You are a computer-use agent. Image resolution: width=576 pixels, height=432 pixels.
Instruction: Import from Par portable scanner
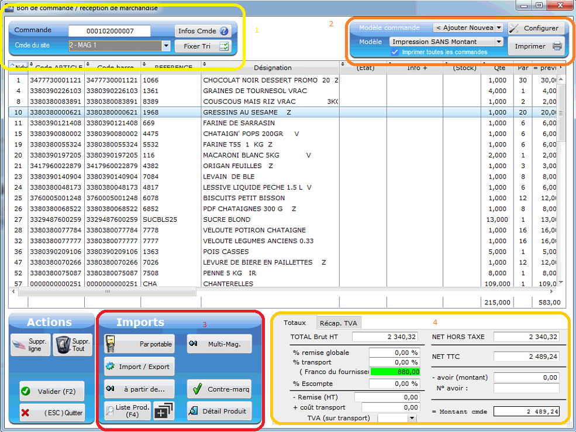pos(139,344)
